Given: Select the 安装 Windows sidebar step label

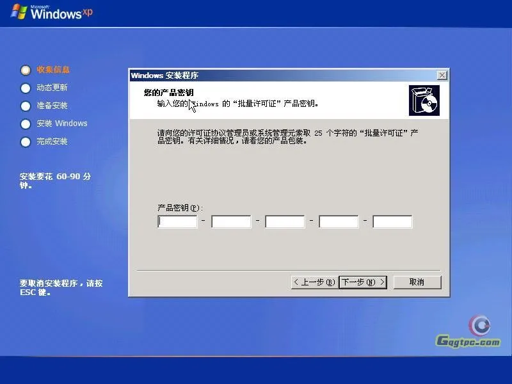Looking at the screenshot, I should [x=63, y=124].
